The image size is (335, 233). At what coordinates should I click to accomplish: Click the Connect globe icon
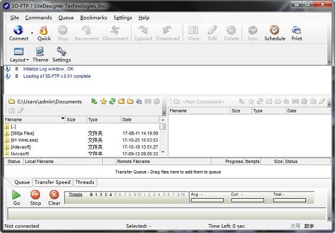tap(18, 30)
